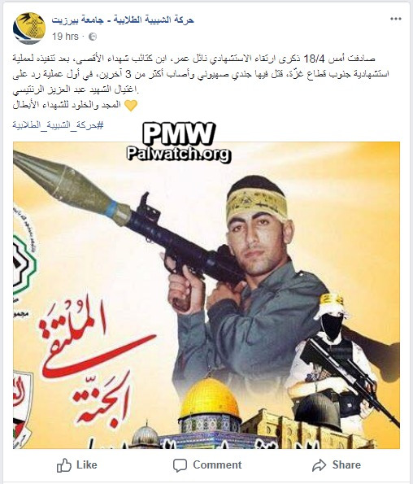Image resolution: width=413 pixels, height=484 pixels.
Task: Click the yellow heart emoji in the post
Action: pos(131,105)
